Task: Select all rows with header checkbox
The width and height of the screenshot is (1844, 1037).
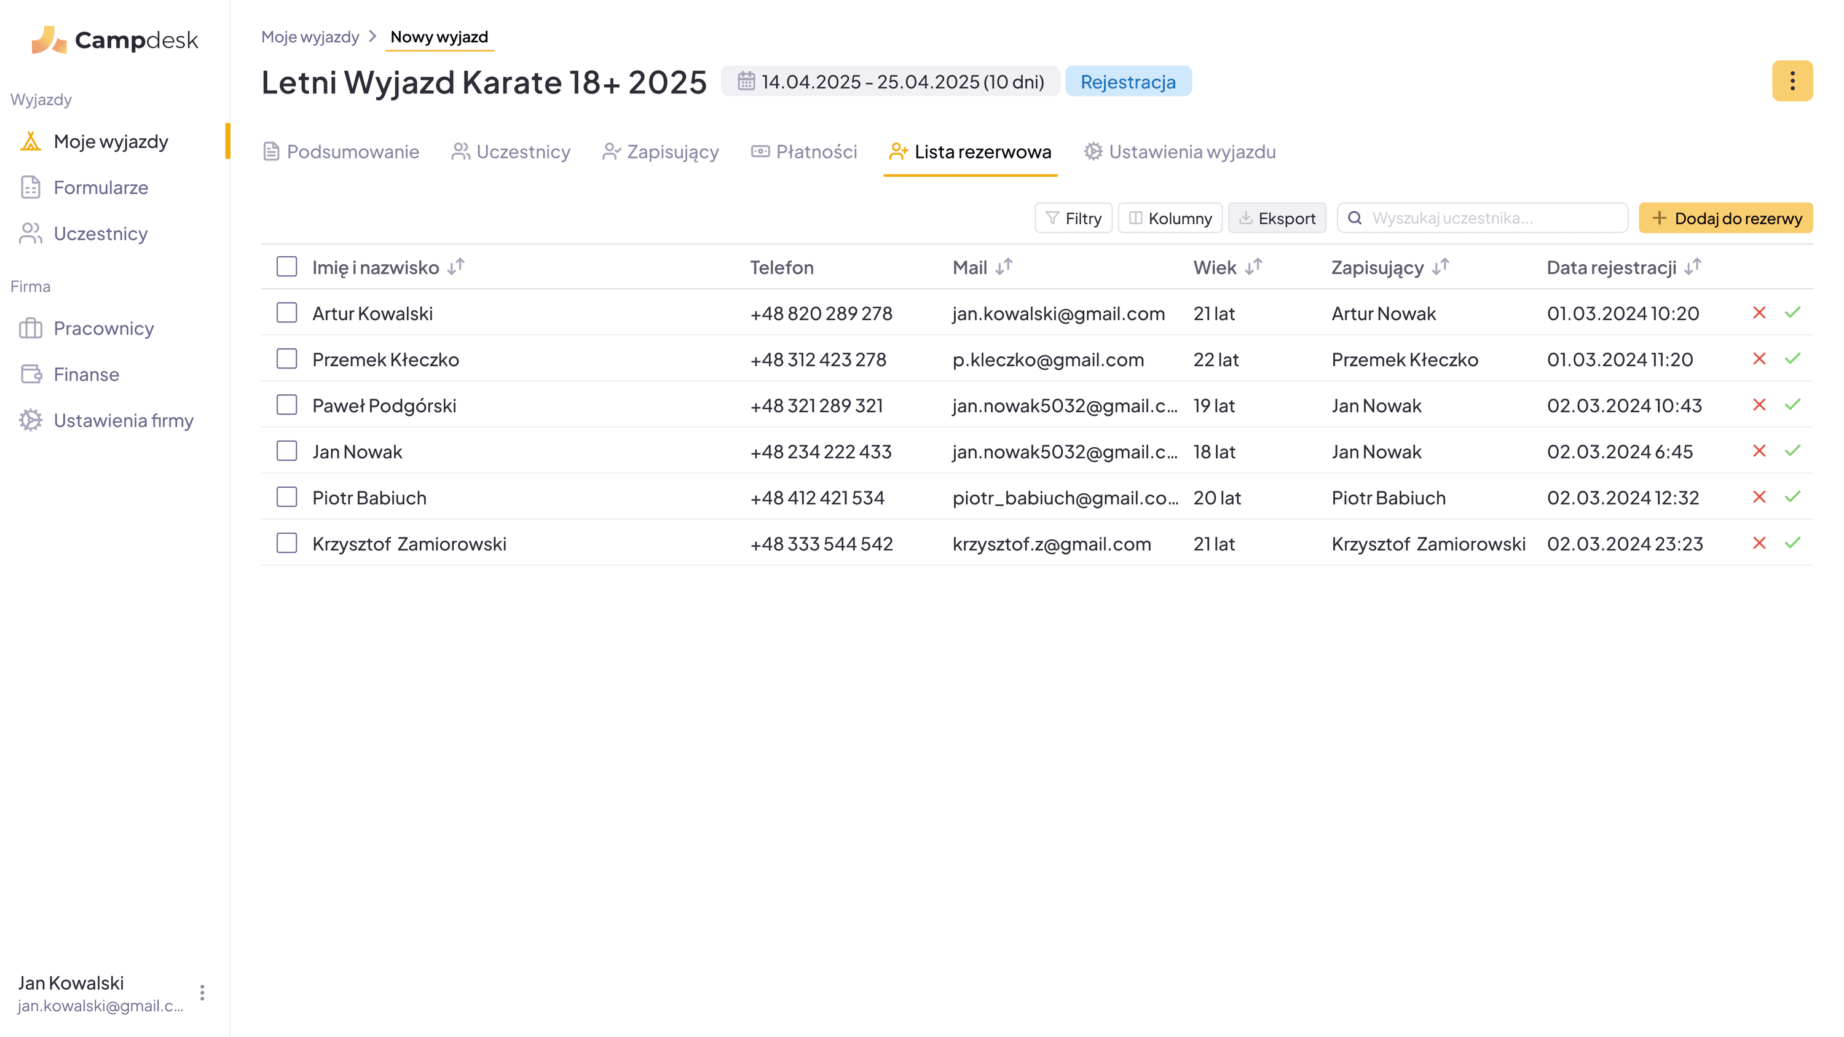Action: (x=287, y=267)
